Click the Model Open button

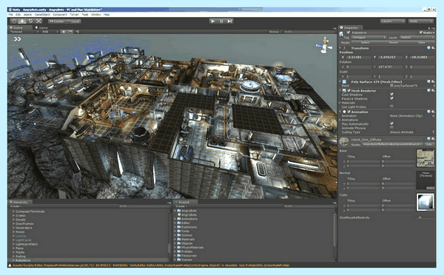tap(421, 42)
